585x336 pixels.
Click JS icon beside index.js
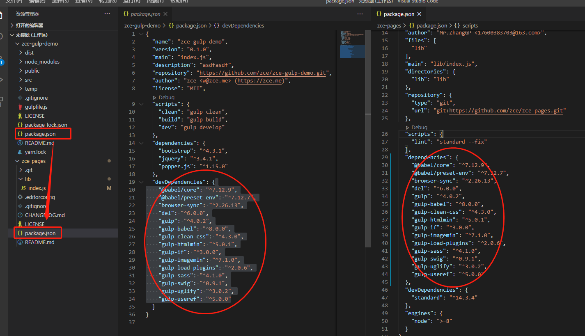(x=24, y=188)
